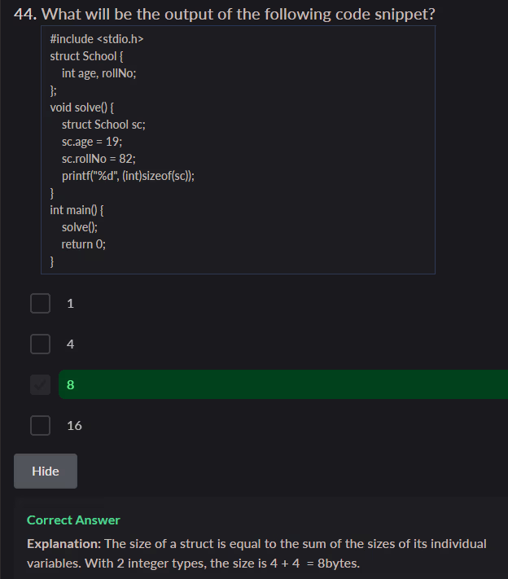Image resolution: width=508 pixels, height=579 pixels.
Task: Click the Correct Answer heading
Action: click(73, 520)
